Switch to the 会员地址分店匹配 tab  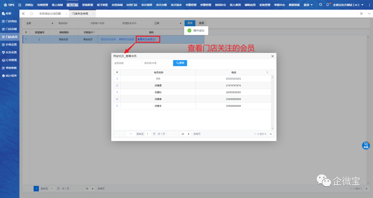click(x=51, y=13)
